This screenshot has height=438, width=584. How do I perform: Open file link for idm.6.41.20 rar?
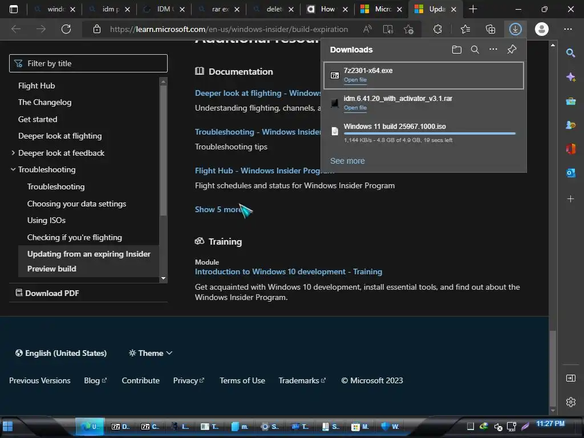355,108
